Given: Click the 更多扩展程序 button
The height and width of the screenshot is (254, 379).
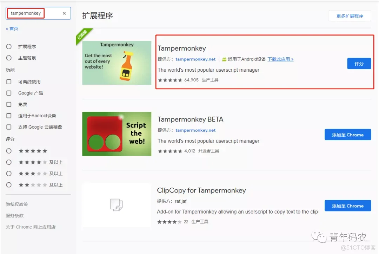Looking at the screenshot, I should click(350, 16).
